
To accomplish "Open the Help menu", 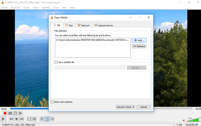I will coord(72,8).
